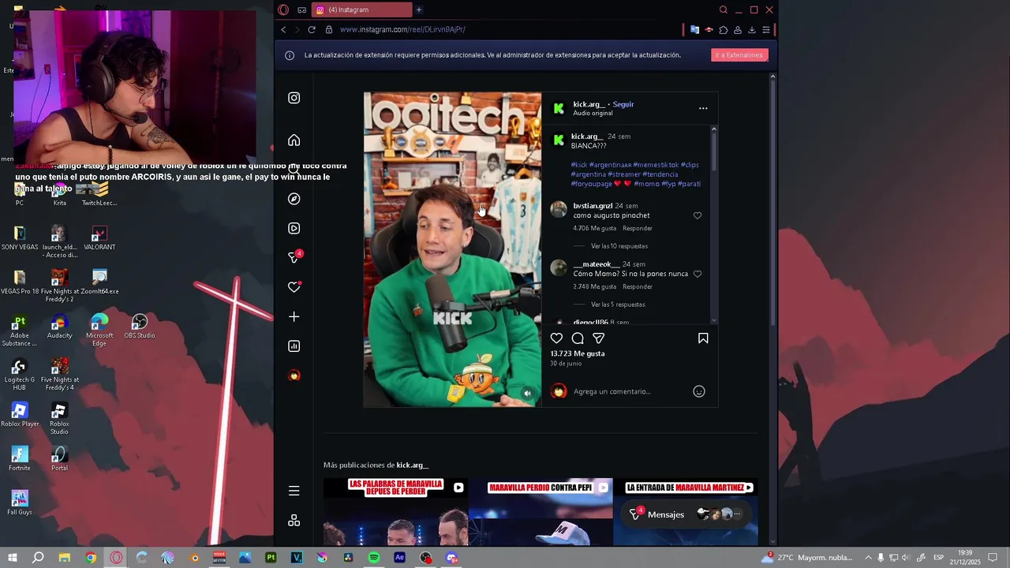Select the Roblox Studio desktop icon

[59, 419]
